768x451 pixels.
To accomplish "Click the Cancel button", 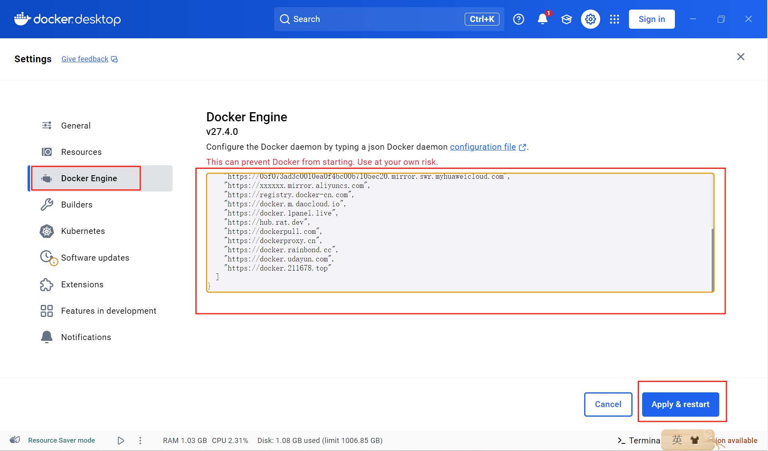I will (608, 404).
